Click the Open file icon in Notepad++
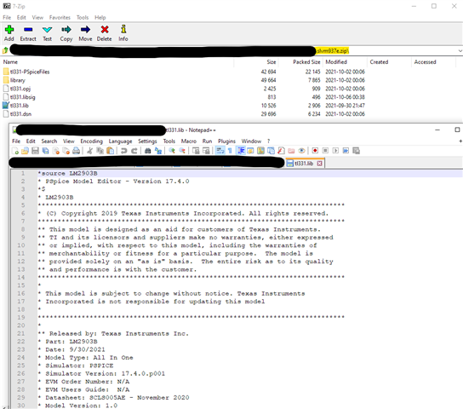463x409 pixels. pyautogui.click(x=25, y=151)
